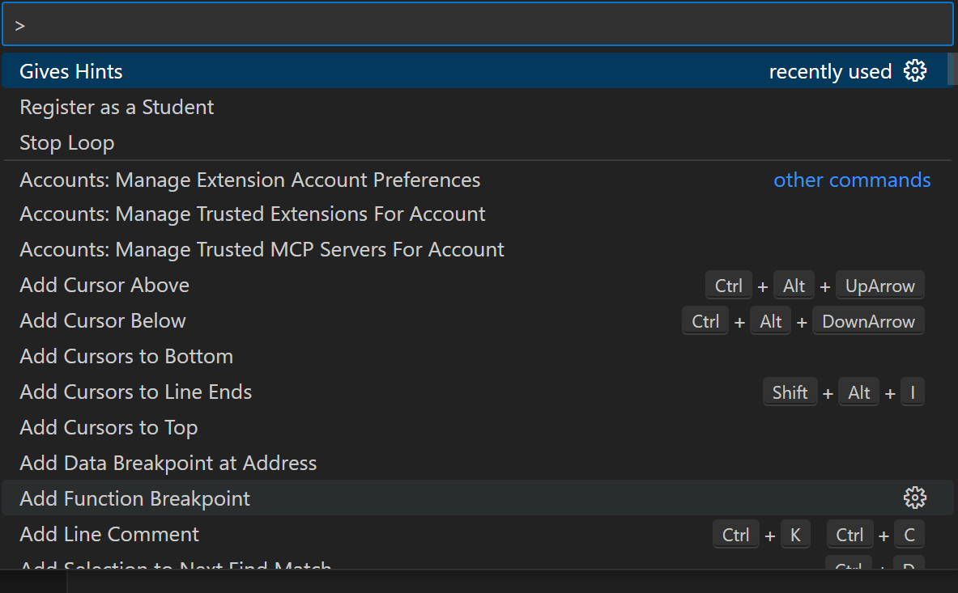Select Add Cursors to Bottom

click(126, 357)
